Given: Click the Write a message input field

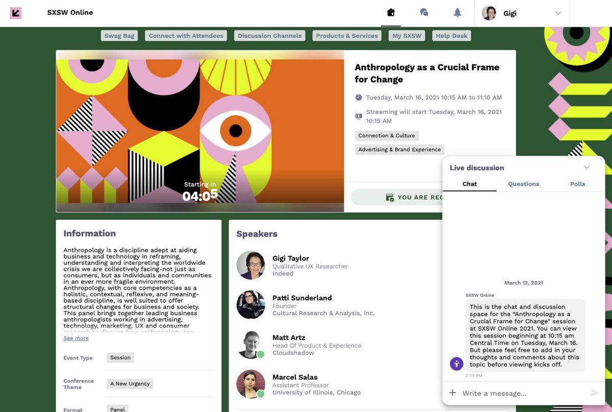Looking at the screenshot, I should tap(523, 393).
